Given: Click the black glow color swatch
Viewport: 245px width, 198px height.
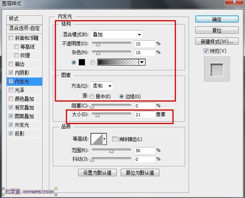Looking at the screenshot, I should pos(82,62).
